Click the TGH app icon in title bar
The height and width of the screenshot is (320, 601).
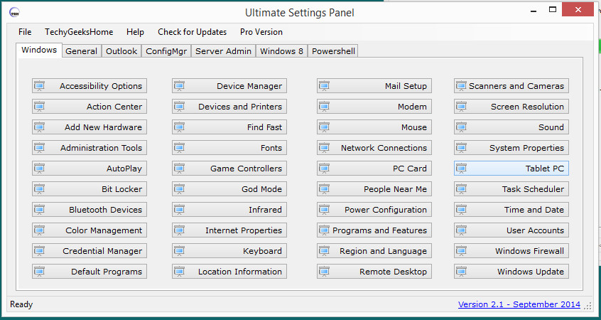tap(15, 13)
